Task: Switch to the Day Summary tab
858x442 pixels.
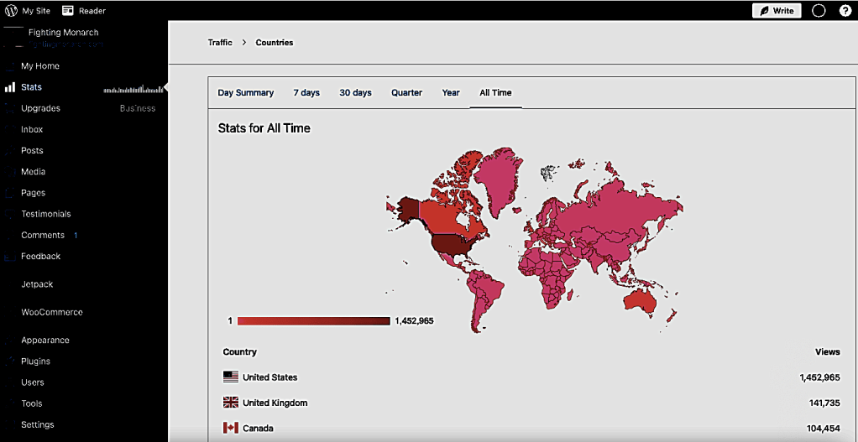Action: [x=245, y=93]
